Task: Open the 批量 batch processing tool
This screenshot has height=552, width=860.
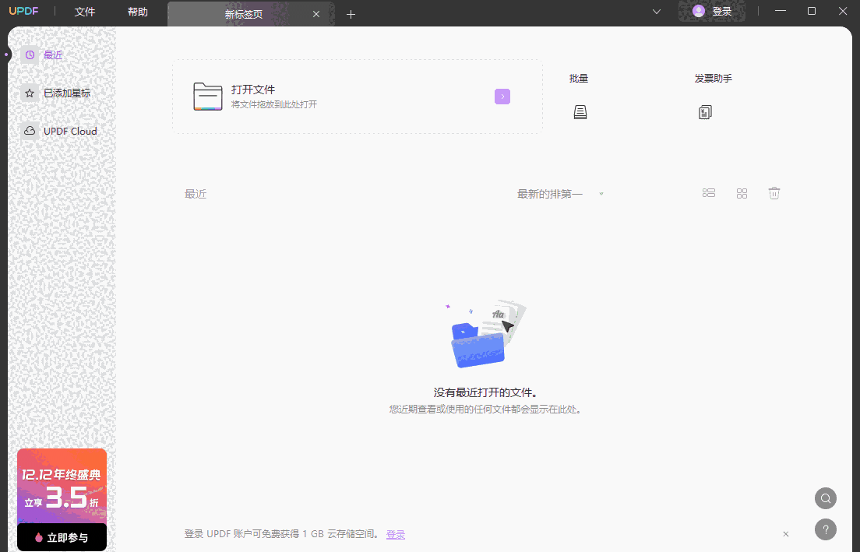Action: coord(580,95)
